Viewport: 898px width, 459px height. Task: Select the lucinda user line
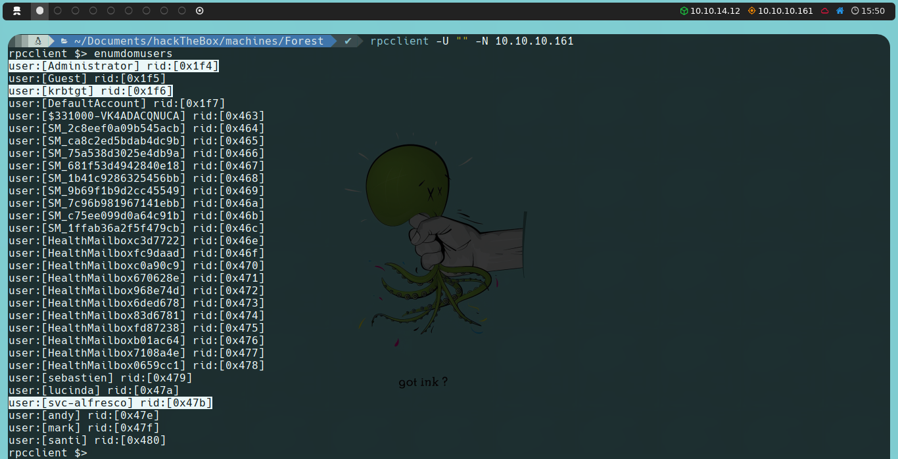(94, 390)
